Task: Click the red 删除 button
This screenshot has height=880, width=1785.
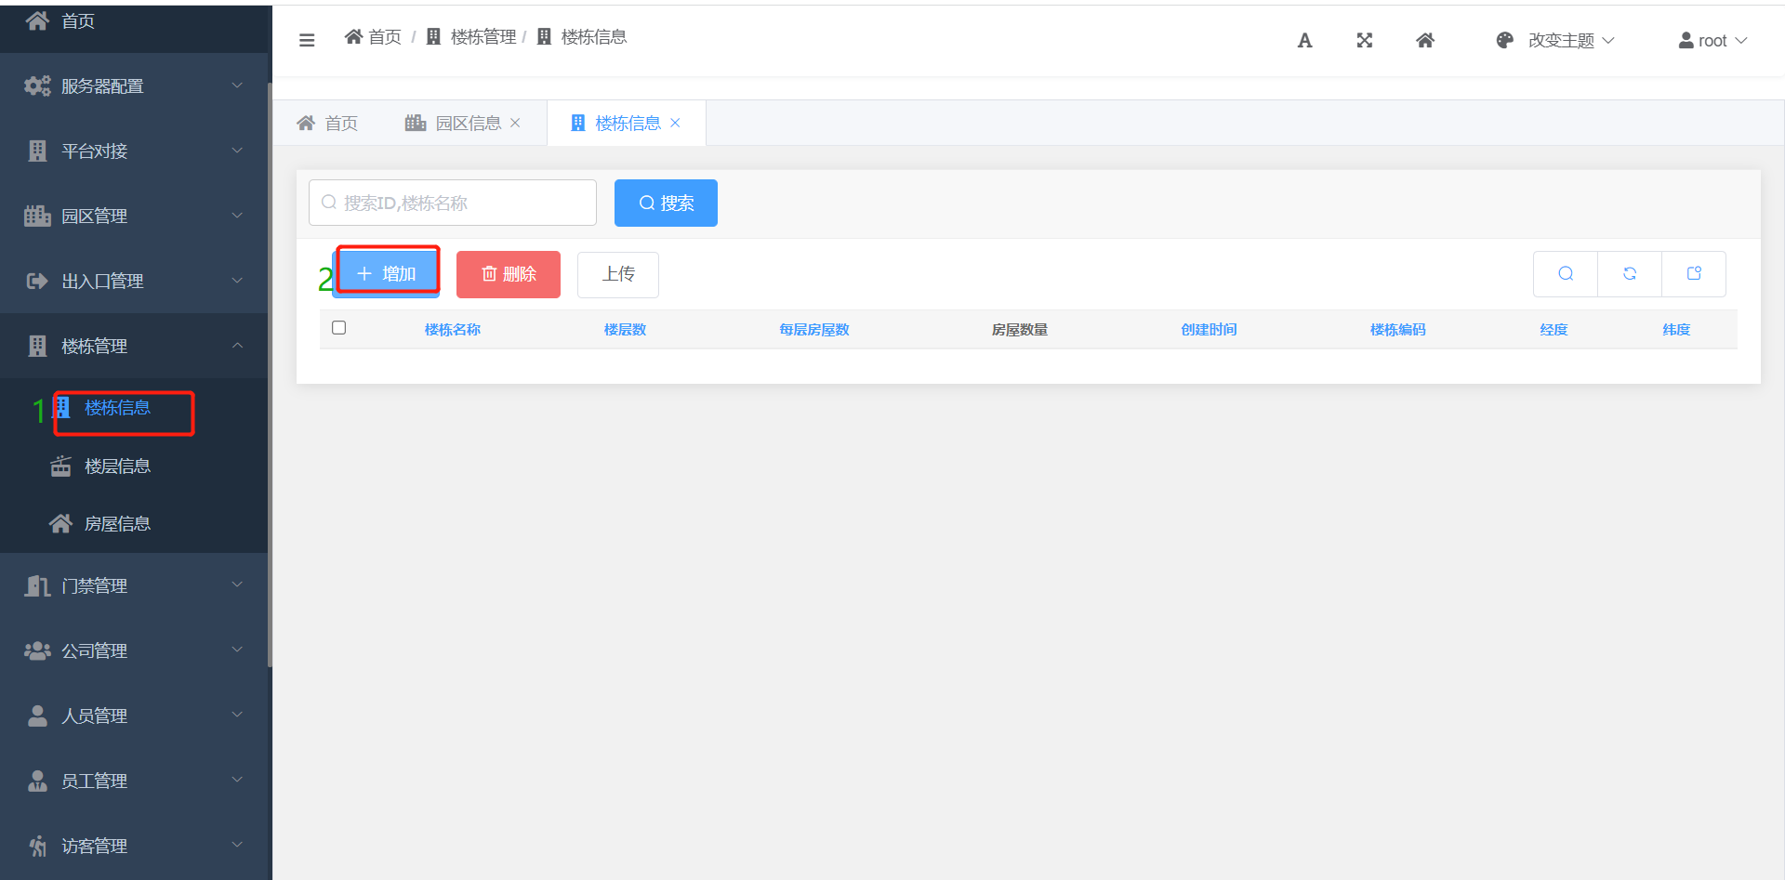Action: click(509, 274)
